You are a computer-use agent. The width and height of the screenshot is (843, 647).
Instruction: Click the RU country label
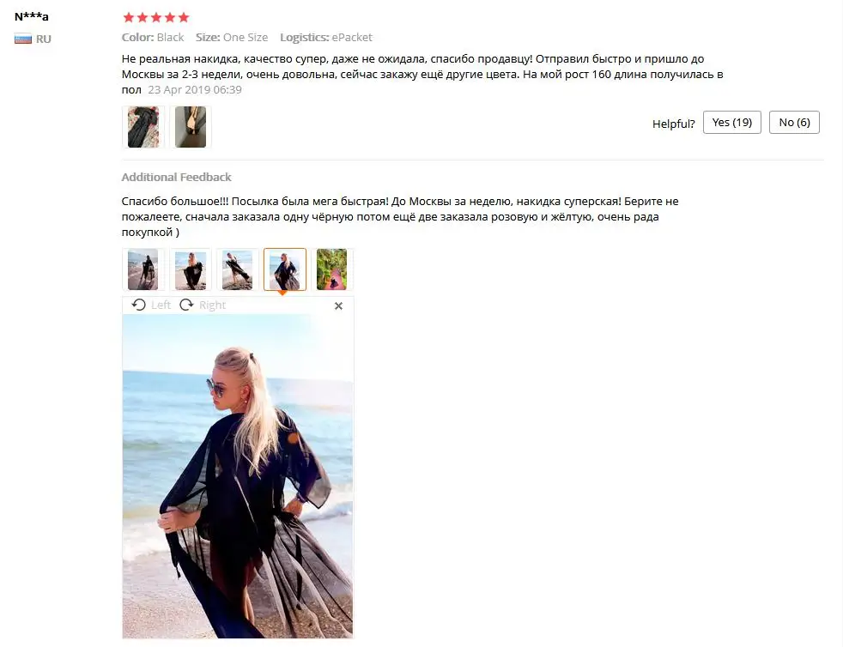(x=44, y=39)
